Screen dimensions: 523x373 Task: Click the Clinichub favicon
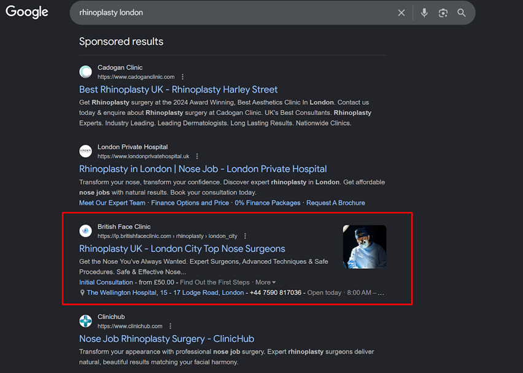pos(86,321)
